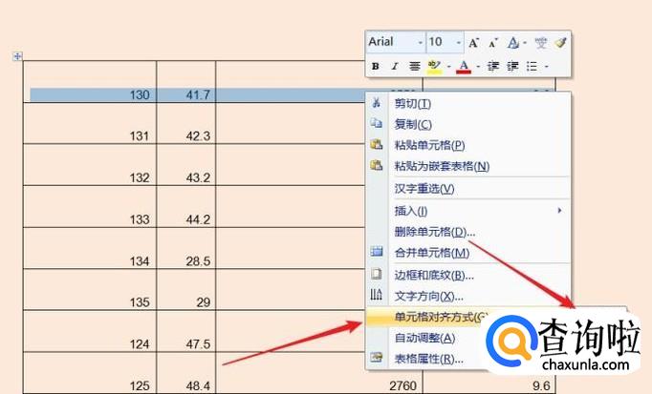
Task: Expand the 插入 submenu arrow
Action: [x=559, y=211]
